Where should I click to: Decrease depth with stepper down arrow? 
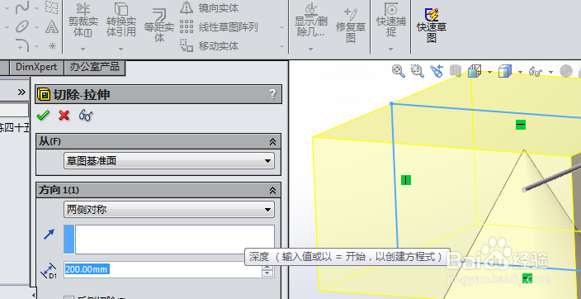point(267,273)
